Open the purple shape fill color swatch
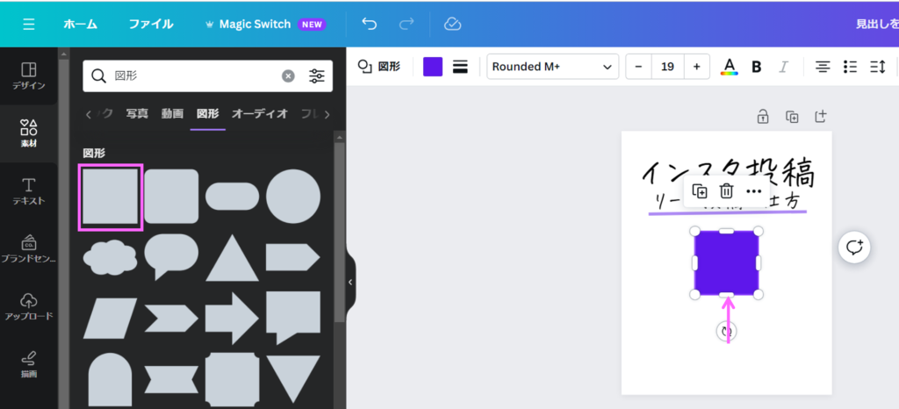 click(433, 67)
